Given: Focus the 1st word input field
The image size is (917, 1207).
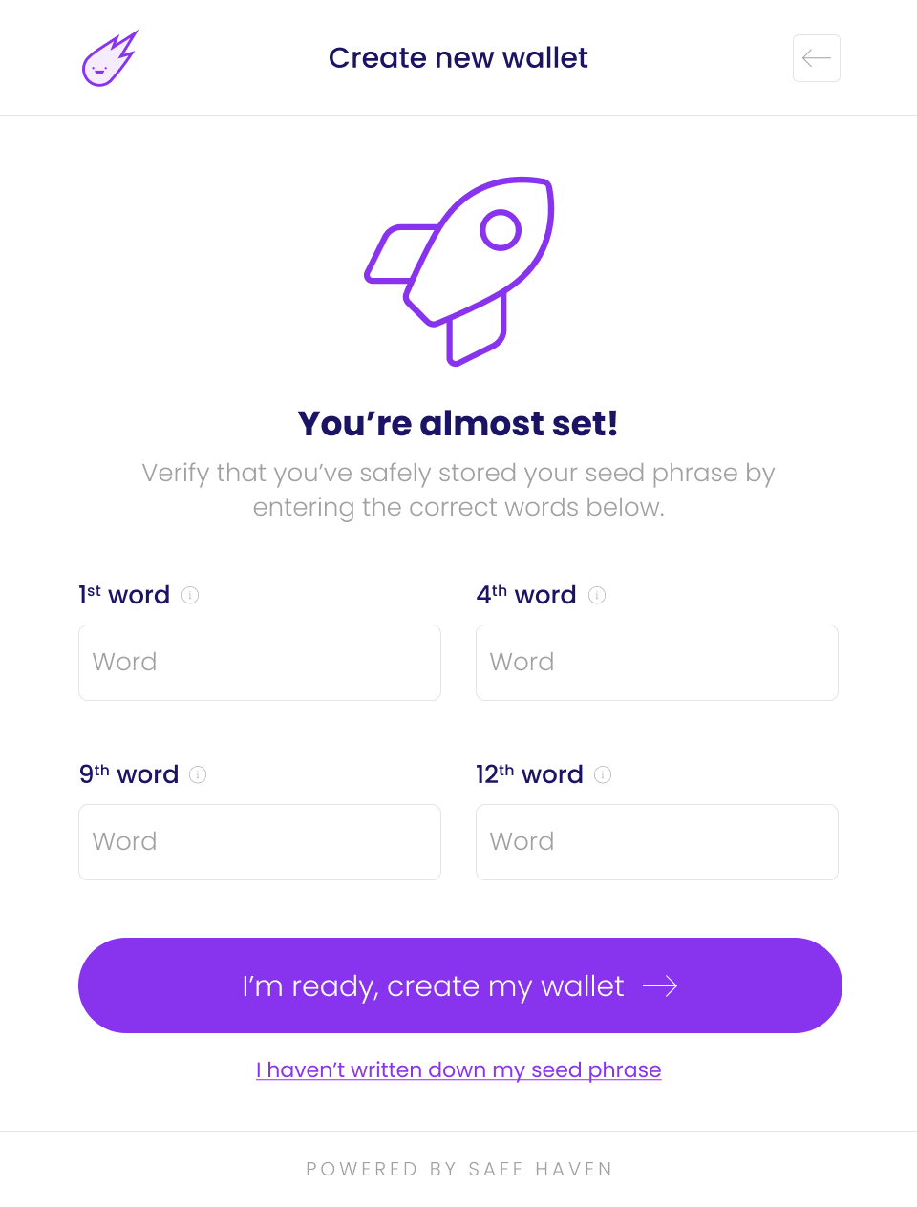Looking at the screenshot, I should (260, 663).
